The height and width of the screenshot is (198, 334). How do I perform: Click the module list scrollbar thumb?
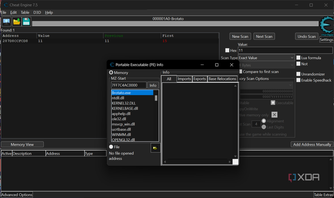tap(156, 98)
